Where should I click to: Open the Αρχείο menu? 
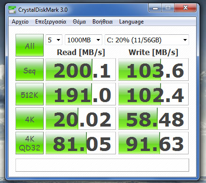click(20, 22)
